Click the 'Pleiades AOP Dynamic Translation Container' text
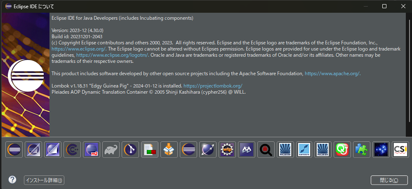 [99, 92]
